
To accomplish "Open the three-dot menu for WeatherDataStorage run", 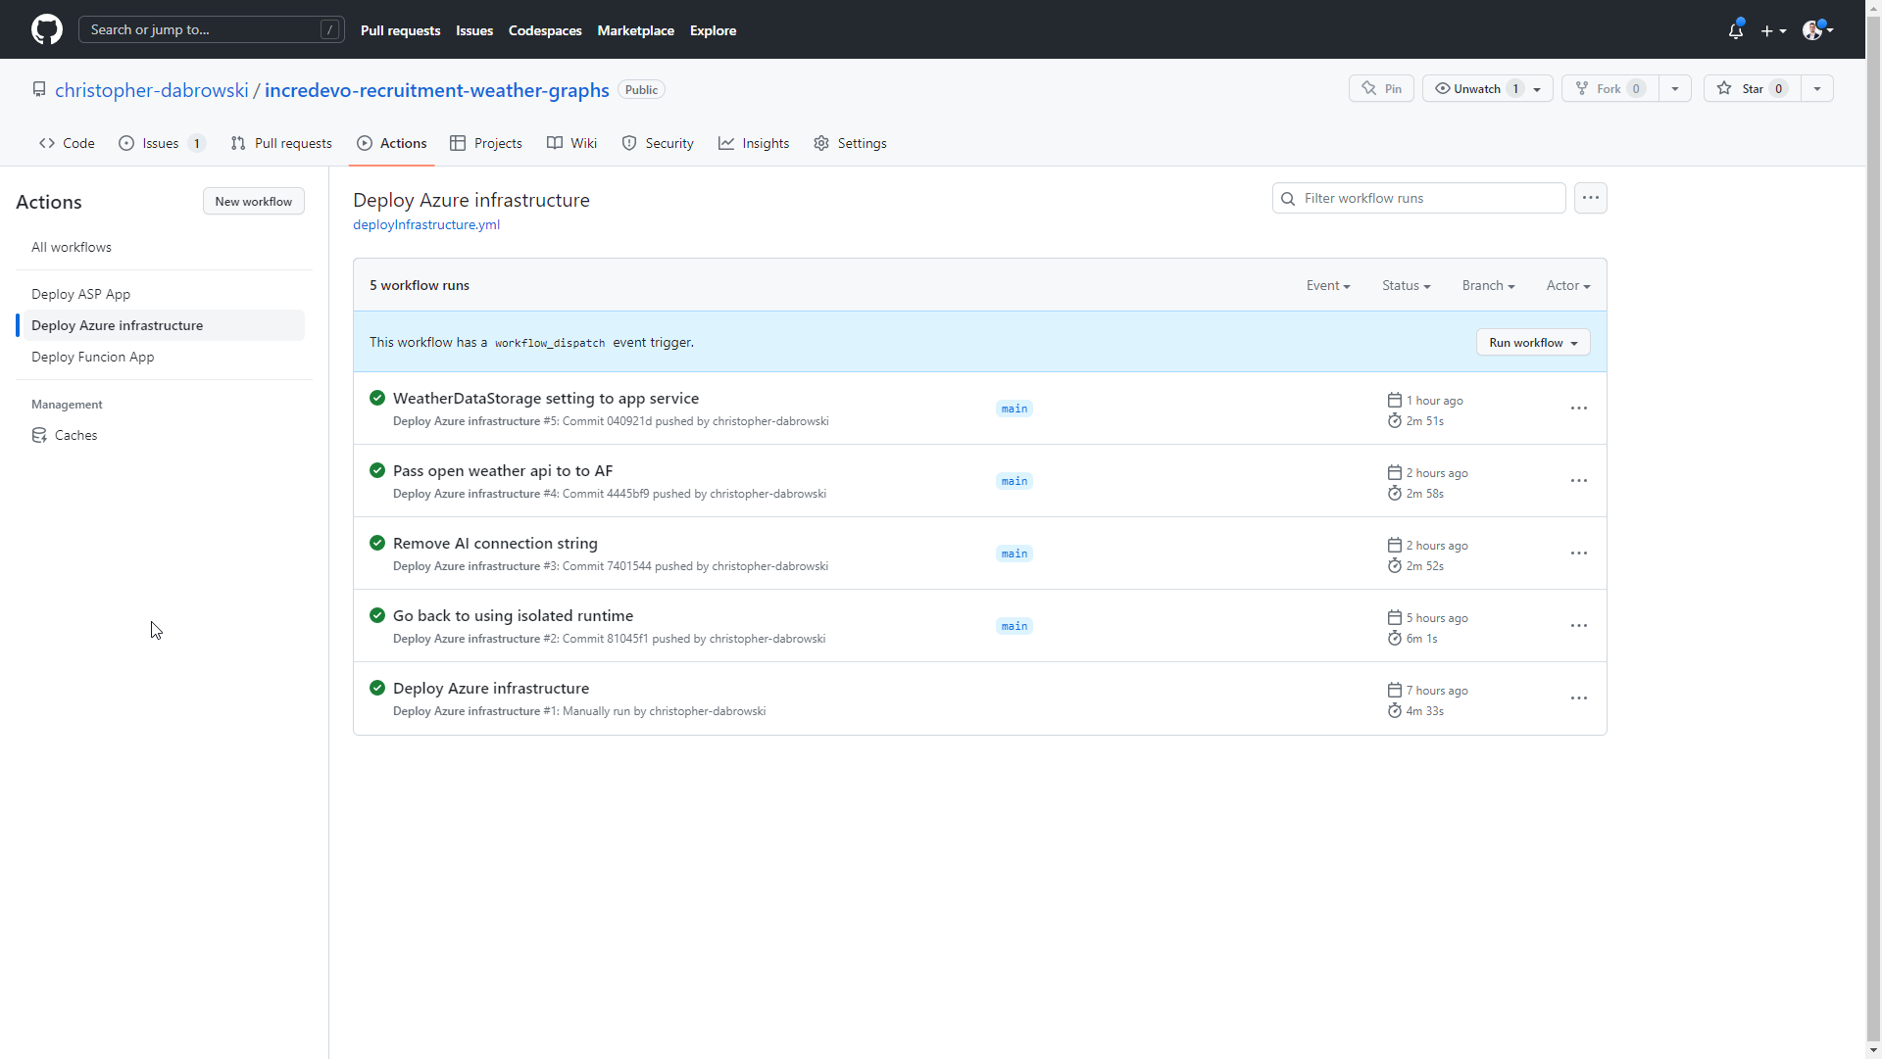I will coord(1578,409).
